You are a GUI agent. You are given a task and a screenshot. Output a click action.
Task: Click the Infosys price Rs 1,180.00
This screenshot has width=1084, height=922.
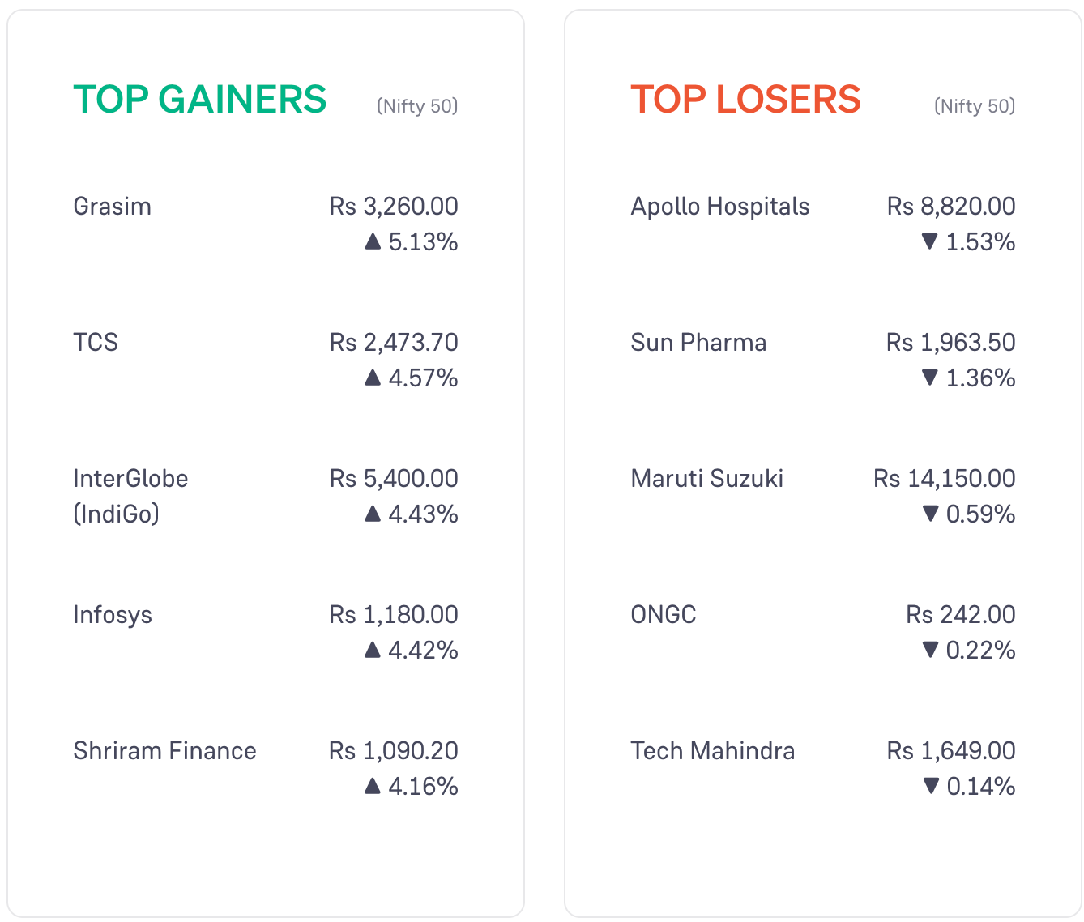click(x=394, y=615)
